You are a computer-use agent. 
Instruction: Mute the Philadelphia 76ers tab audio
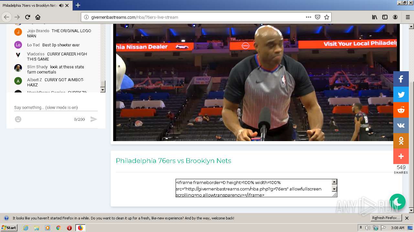click(61, 5)
